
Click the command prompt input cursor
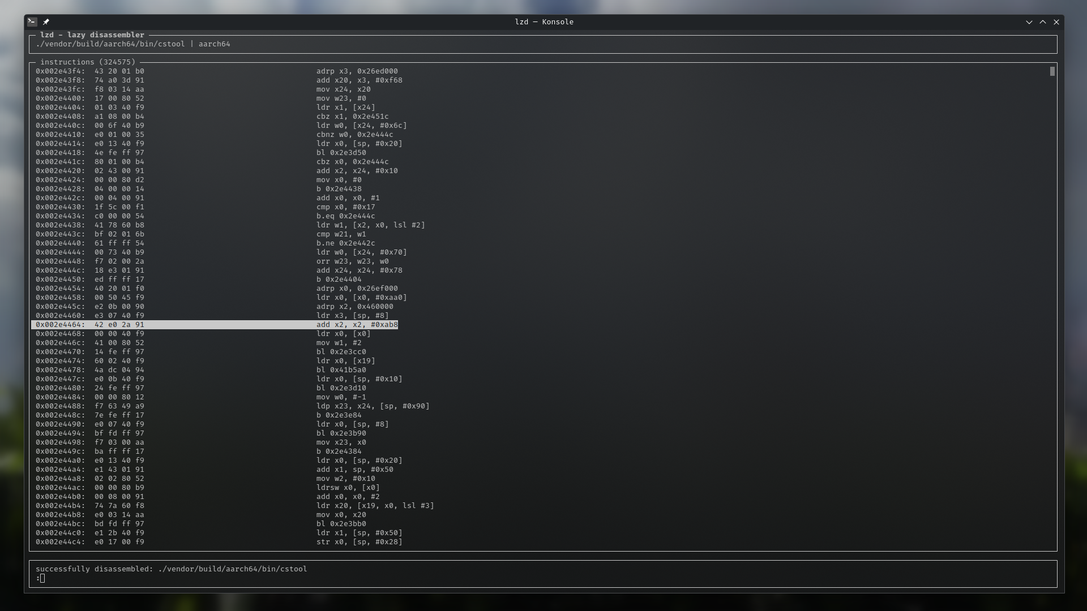pos(42,578)
